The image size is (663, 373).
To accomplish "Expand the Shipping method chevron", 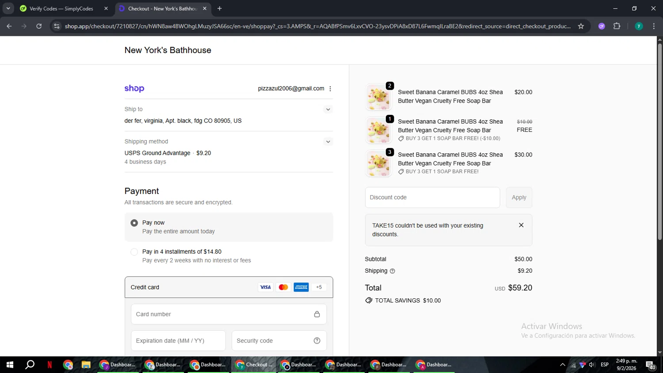I will click(328, 142).
